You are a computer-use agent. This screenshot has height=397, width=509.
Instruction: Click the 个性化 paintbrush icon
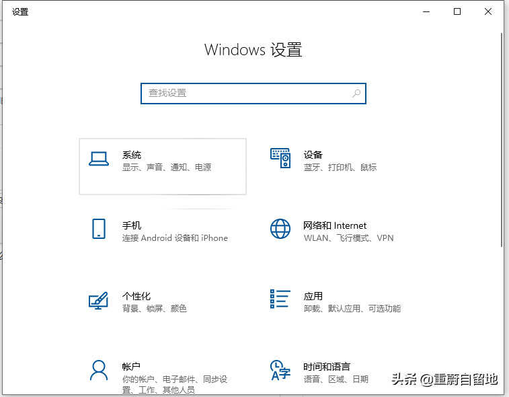[99, 300]
